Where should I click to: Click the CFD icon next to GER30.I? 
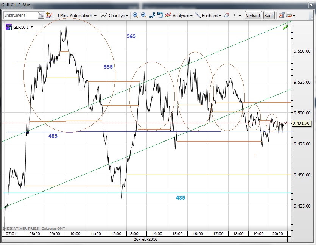click(9, 27)
